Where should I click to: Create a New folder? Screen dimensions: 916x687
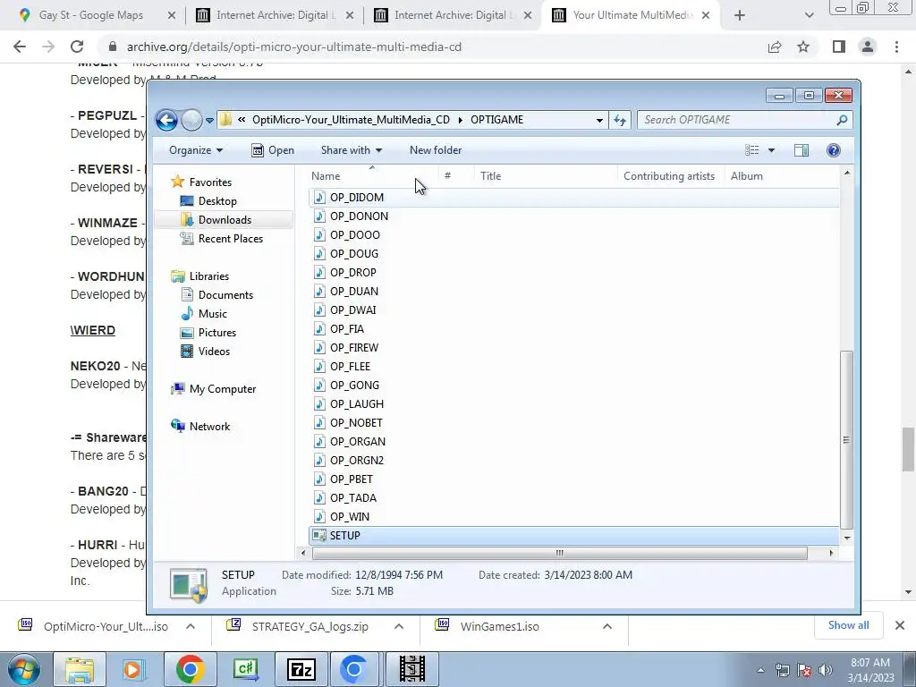436,150
